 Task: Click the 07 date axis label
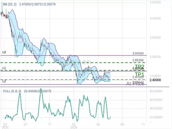coord(25,124)
